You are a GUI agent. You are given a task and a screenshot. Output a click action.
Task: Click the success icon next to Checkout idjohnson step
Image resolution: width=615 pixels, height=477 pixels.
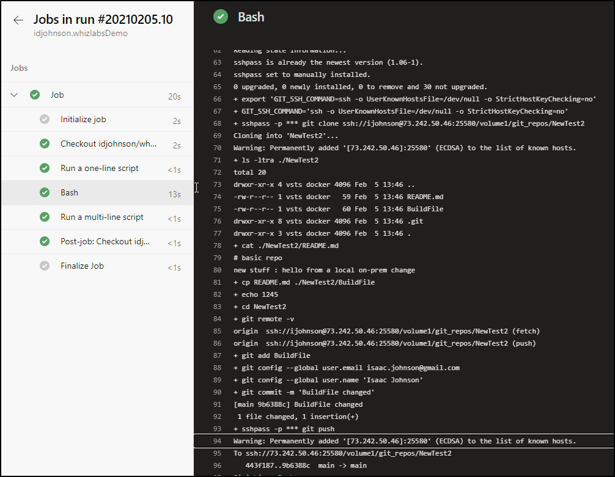tap(45, 143)
